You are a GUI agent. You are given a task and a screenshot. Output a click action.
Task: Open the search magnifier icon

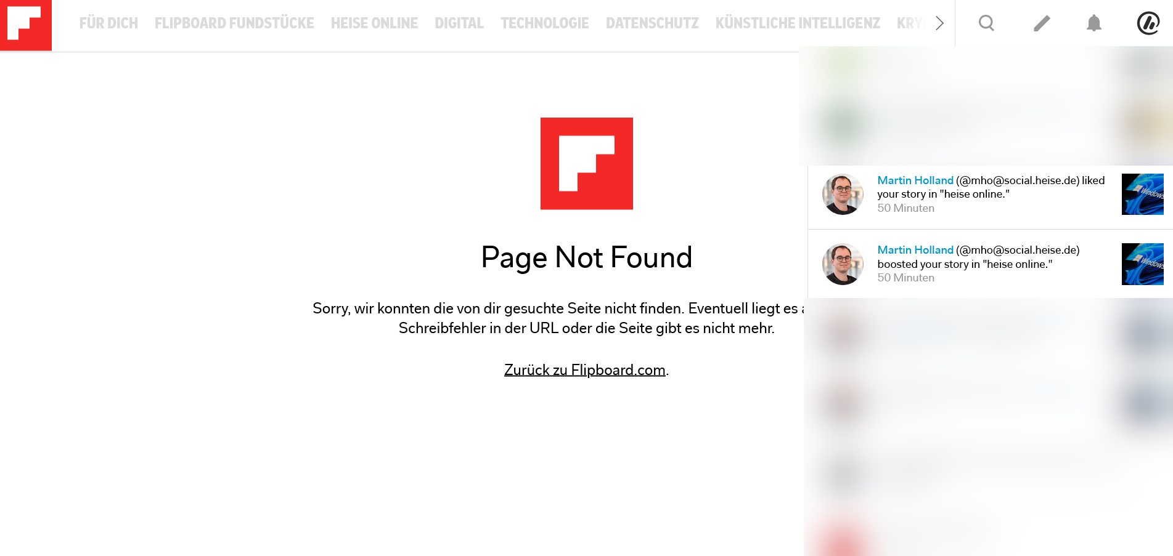[x=986, y=23]
